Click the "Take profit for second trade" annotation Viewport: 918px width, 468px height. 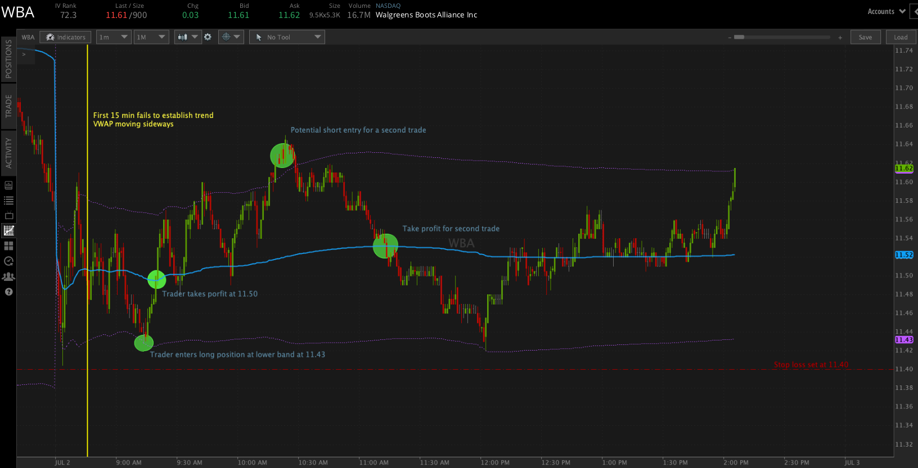(451, 229)
